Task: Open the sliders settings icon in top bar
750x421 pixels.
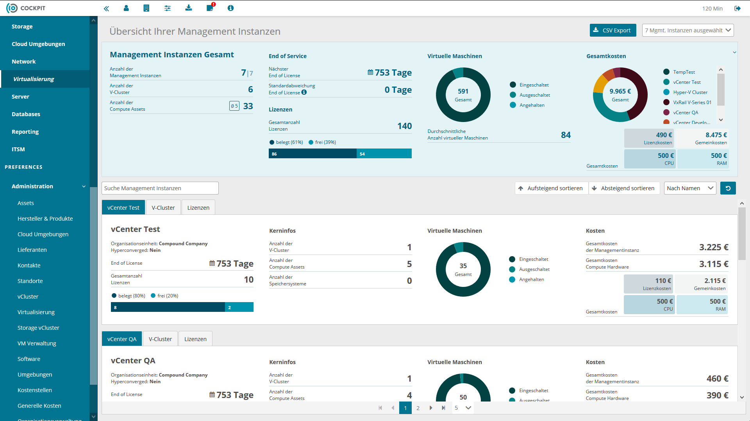Action: 168,8
